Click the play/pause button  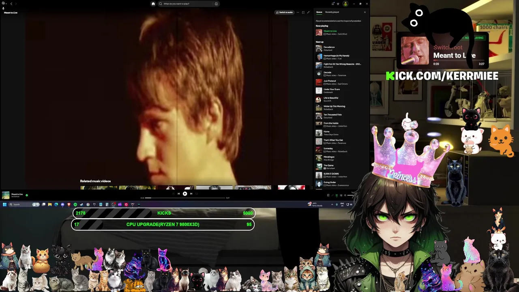pos(185,193)
